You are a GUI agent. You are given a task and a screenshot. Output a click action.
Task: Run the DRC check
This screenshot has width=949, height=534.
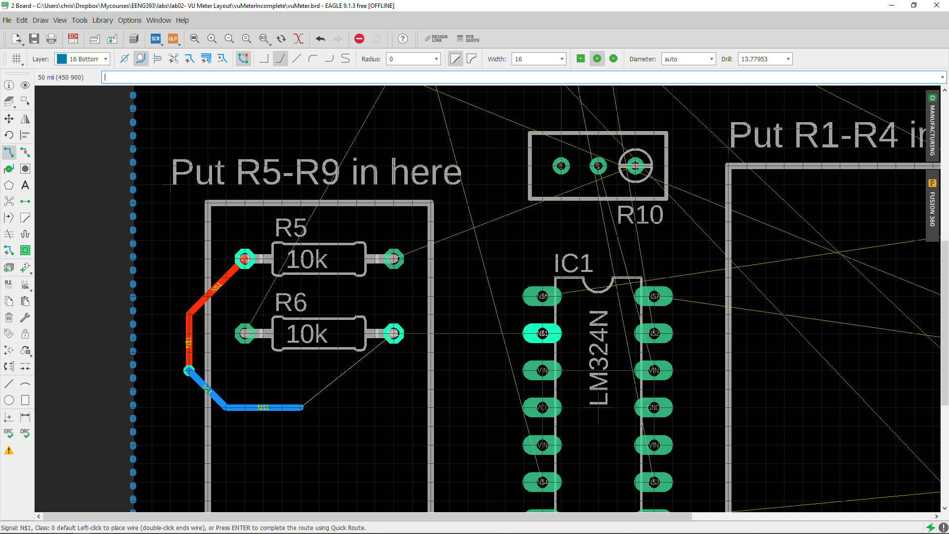coord(25,433)
